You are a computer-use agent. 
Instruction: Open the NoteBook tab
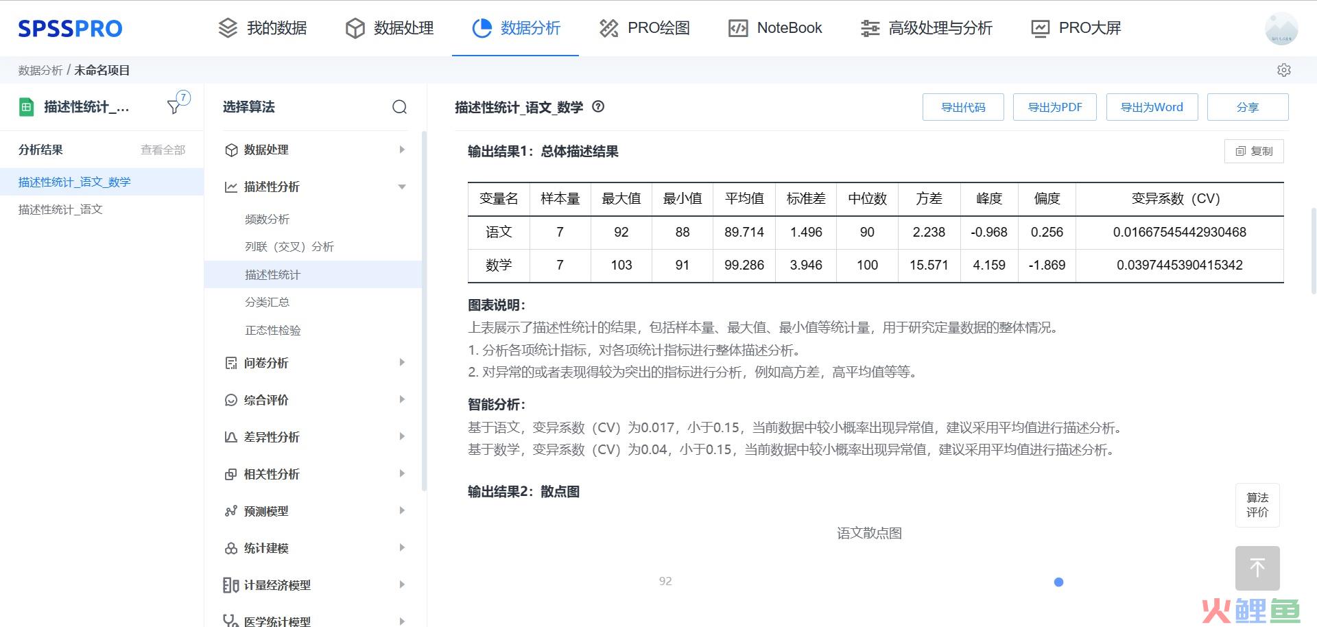click(775, 28)
